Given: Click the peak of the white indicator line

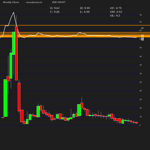Looking at the screenshot, I should [x=13, y=12].
